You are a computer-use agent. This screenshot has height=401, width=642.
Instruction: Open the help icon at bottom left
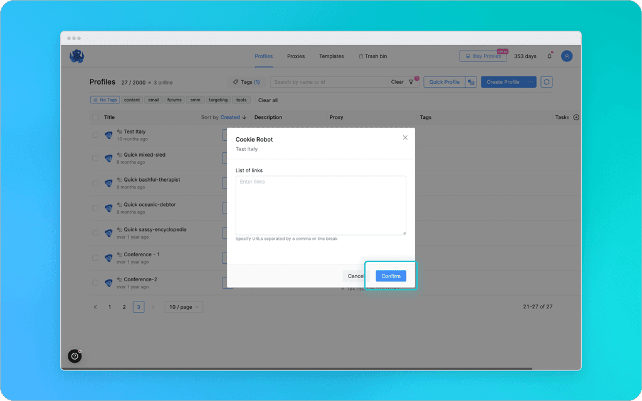pyautogui.click(x=75, y=356)
